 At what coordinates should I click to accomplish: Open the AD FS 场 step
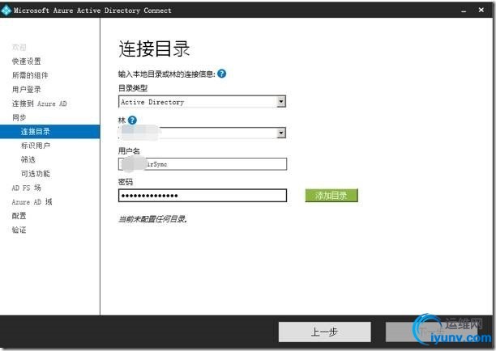click(26, 188)
